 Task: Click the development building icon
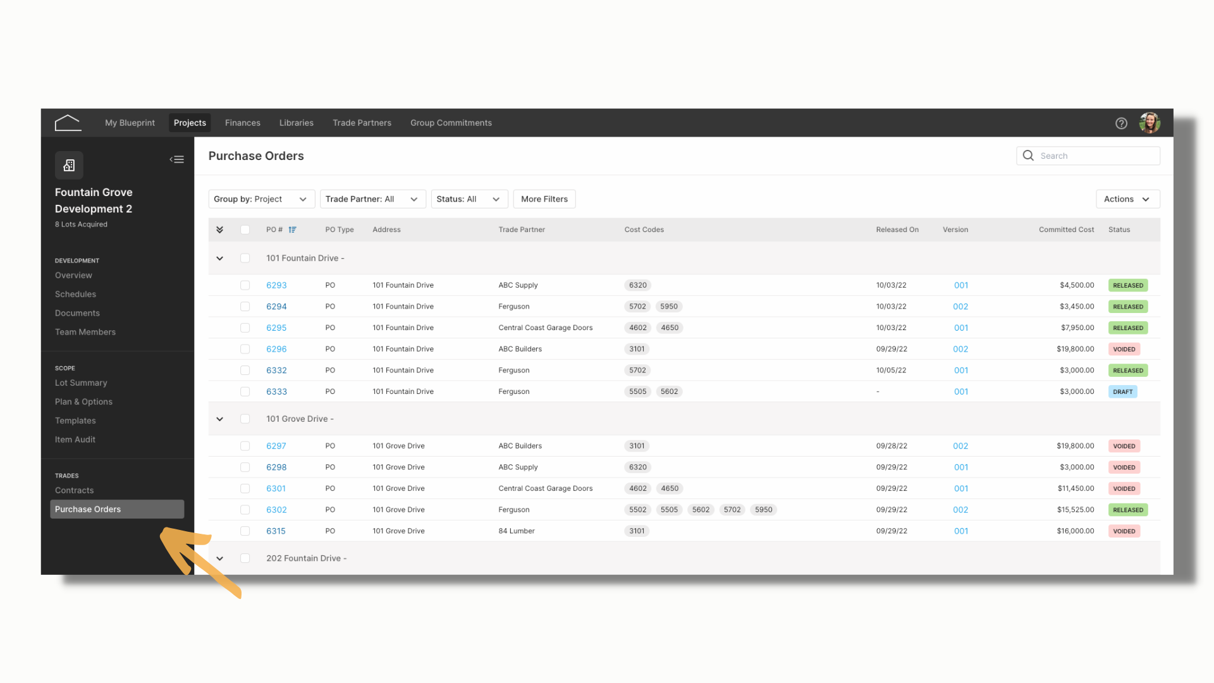coord(69,165)
